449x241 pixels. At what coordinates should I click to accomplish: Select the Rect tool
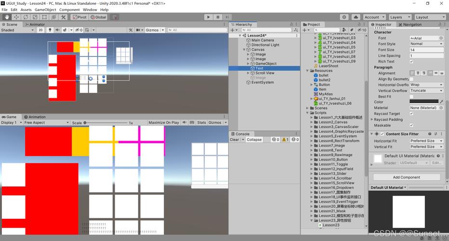(44, 17)
